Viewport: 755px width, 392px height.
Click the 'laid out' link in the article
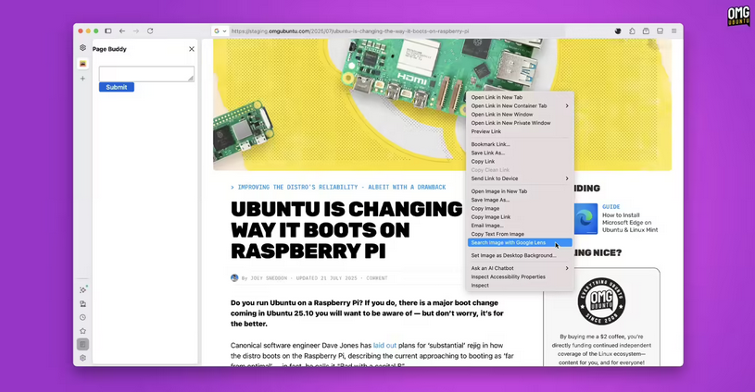(x=384, y=345)
